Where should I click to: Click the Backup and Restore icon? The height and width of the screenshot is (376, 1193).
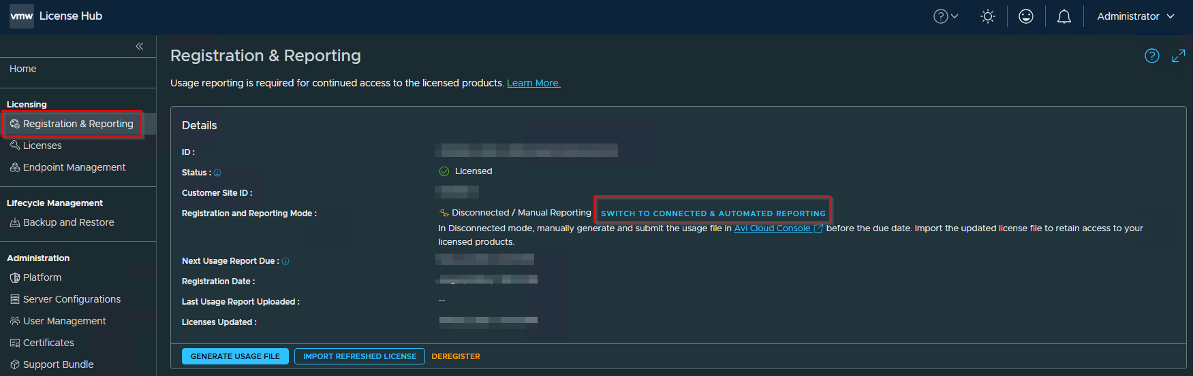pos(15,222)
